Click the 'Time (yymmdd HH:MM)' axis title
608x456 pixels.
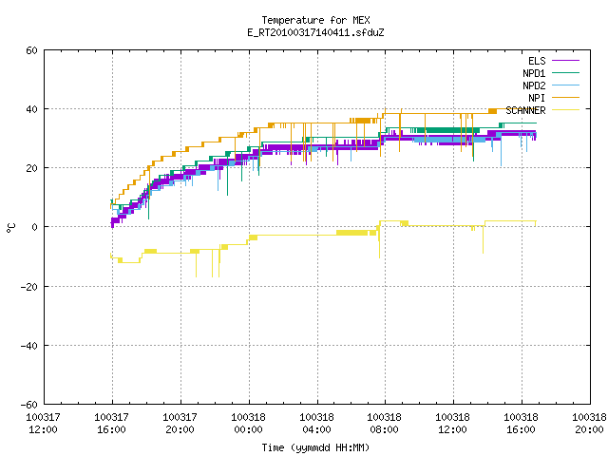315,447
